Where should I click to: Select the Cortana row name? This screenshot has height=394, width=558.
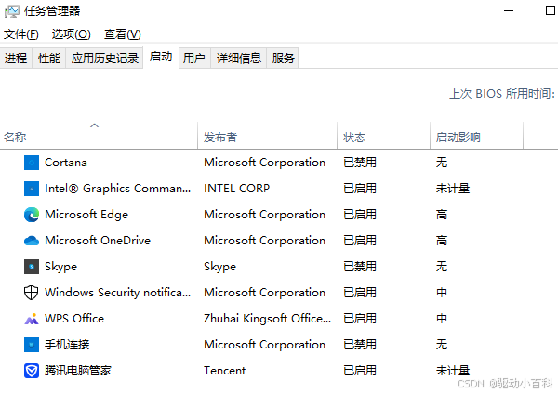[x=66, y=163]
